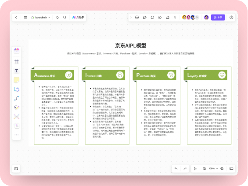Expand more tools double-chevron
The height and width of the screenshot is (186, 248).
tap(175, 18)
